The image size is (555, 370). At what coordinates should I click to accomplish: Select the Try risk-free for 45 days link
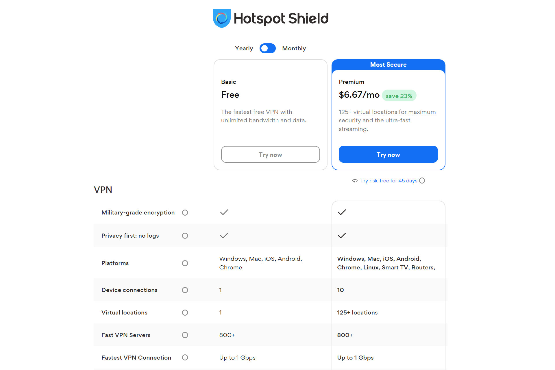click(x=388, y=180)
